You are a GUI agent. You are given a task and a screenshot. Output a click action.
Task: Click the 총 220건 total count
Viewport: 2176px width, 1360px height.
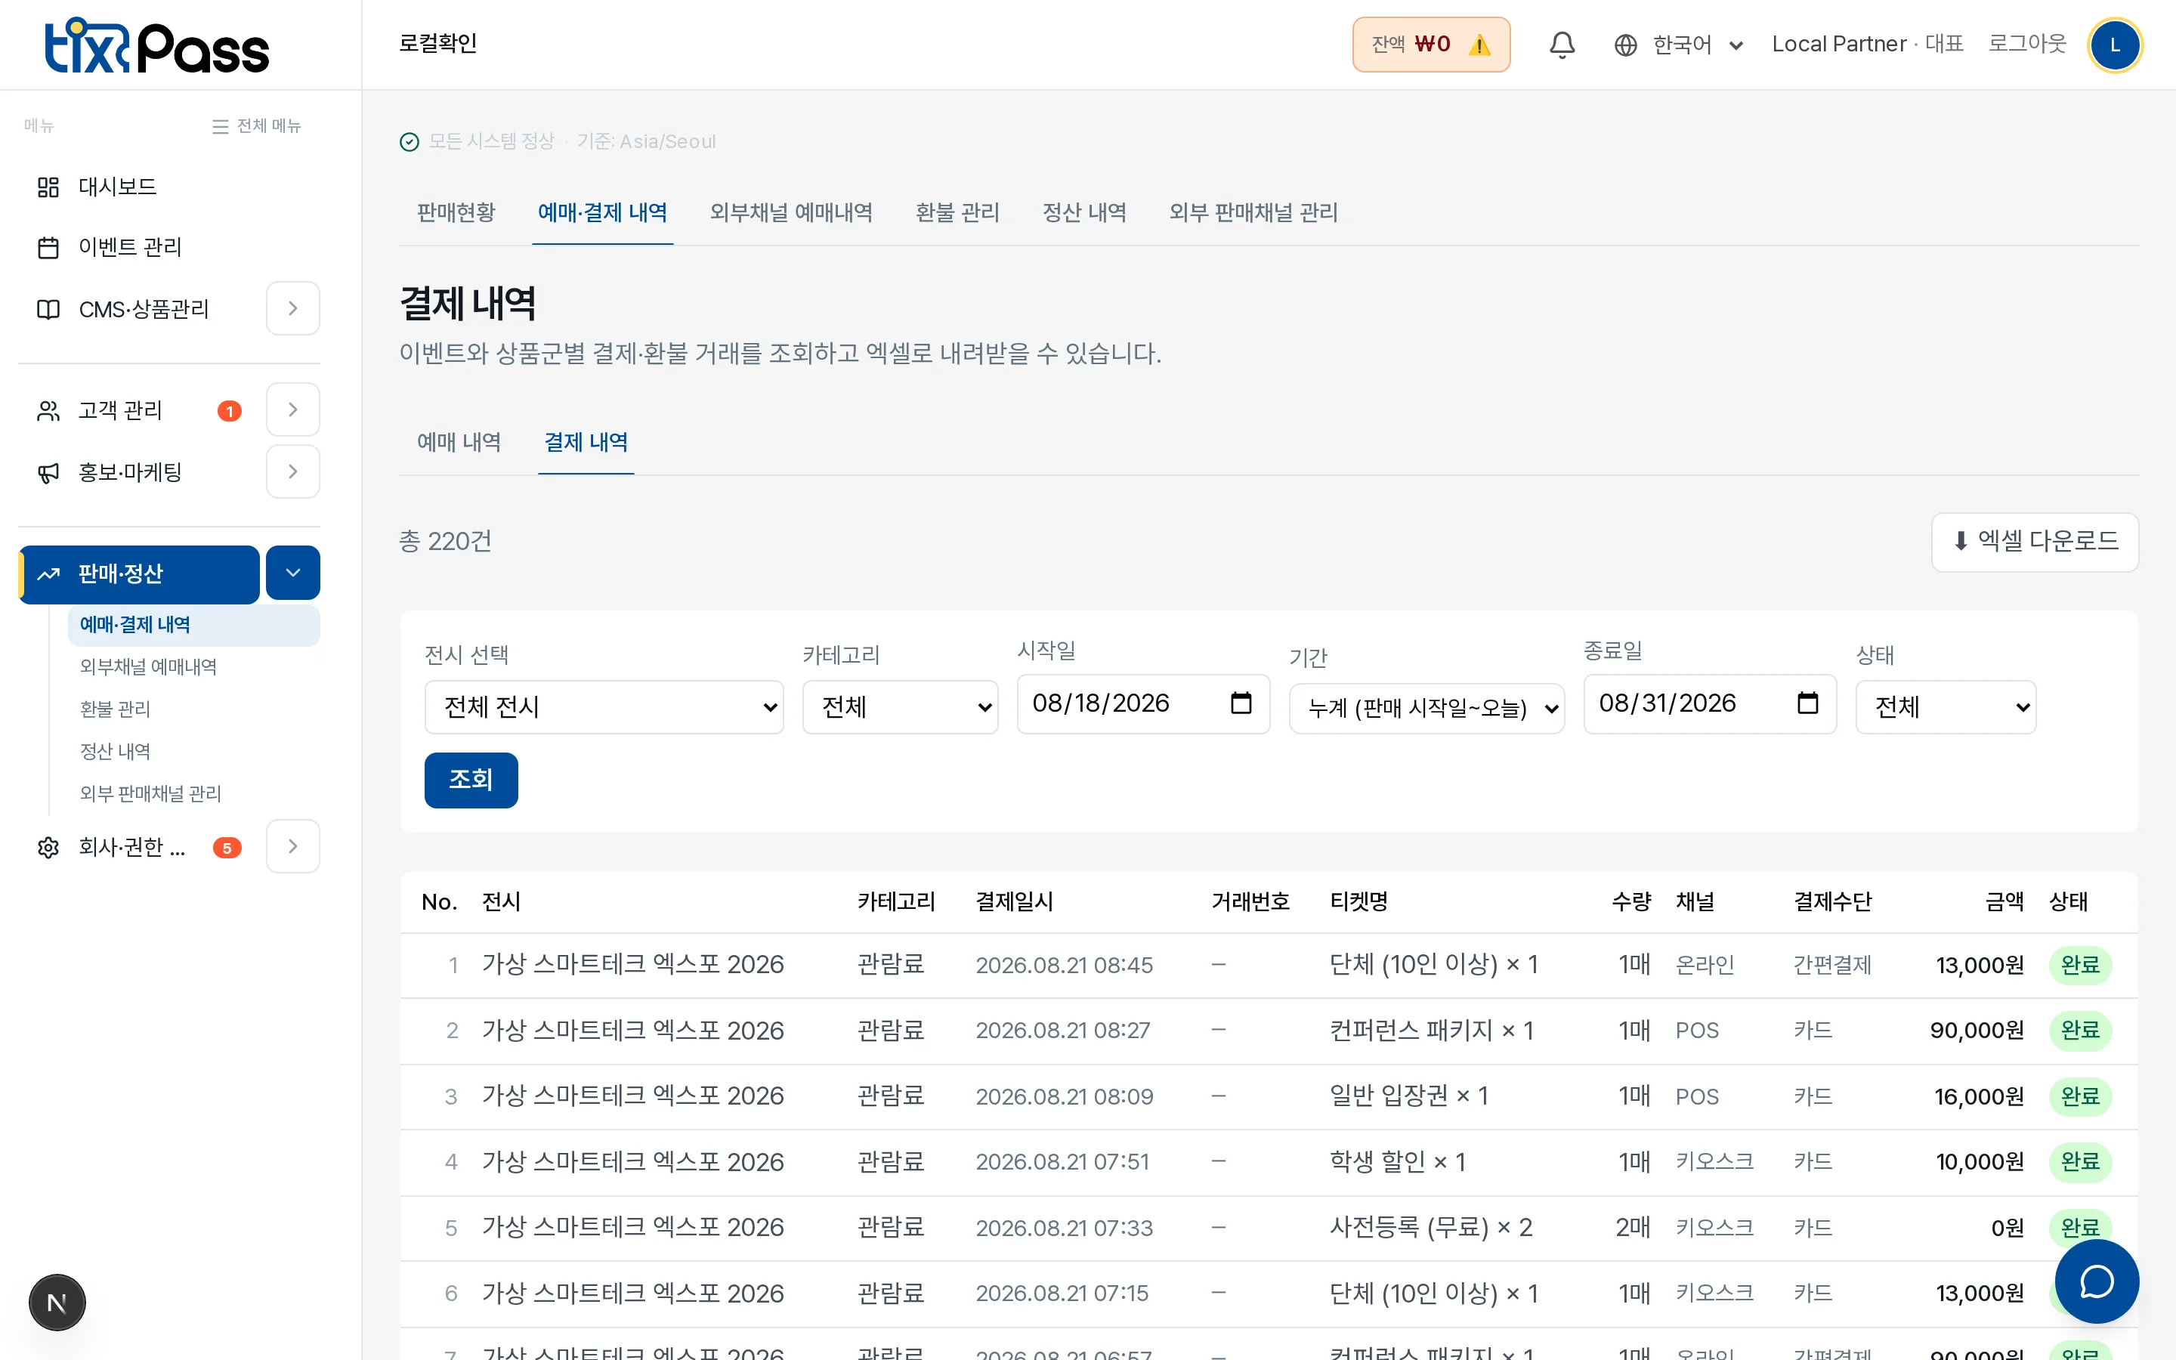tap(446, 542)
